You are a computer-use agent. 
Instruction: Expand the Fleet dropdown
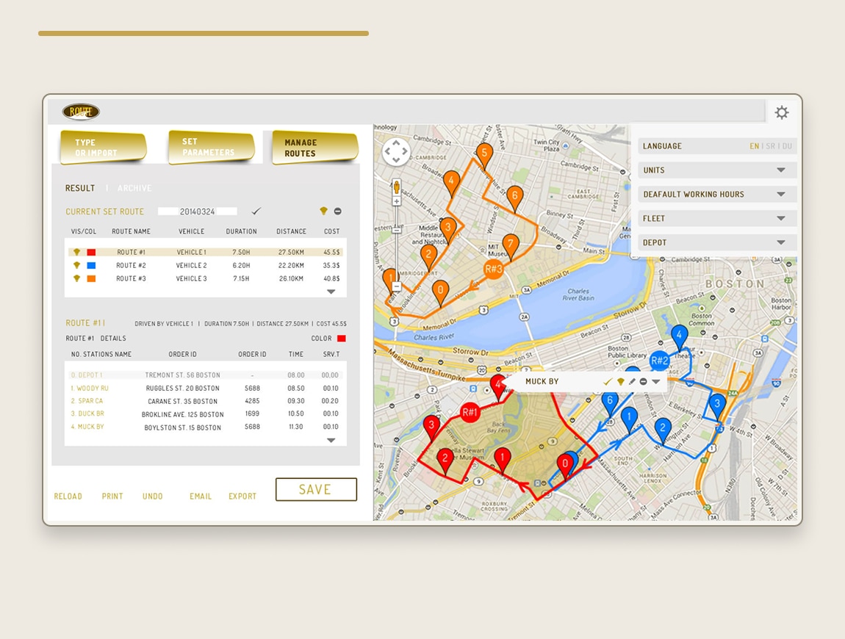tap(781, 218)
